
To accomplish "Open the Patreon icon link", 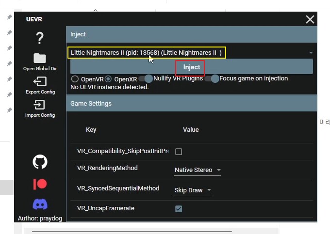I will tap(40, 184).
